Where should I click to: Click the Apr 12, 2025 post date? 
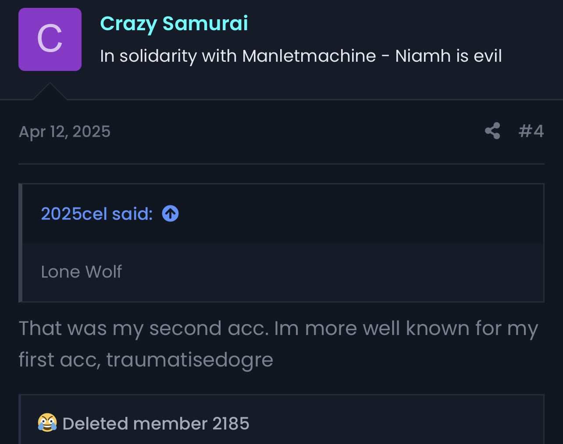64,132
